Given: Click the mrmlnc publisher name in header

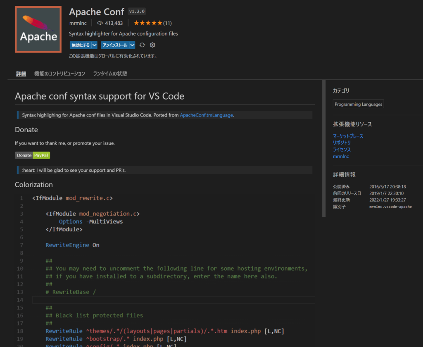Looking at the screenshot, I should click(78, 23).
